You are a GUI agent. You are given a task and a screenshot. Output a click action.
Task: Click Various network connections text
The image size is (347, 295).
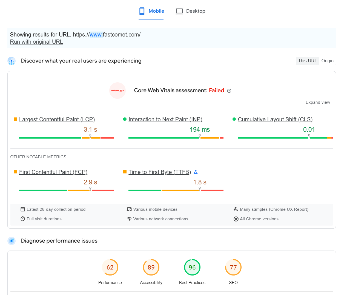click(x=161, y=219)
